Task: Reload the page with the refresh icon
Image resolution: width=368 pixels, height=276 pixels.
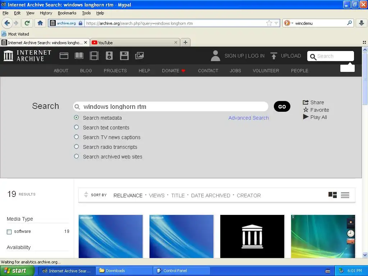Action: (27, 23)
